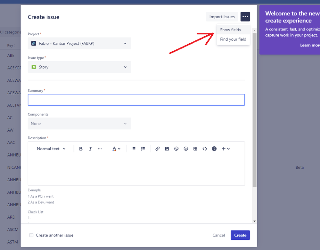
Task: Insert a code snippet
Action: click(x=205, y=149)
